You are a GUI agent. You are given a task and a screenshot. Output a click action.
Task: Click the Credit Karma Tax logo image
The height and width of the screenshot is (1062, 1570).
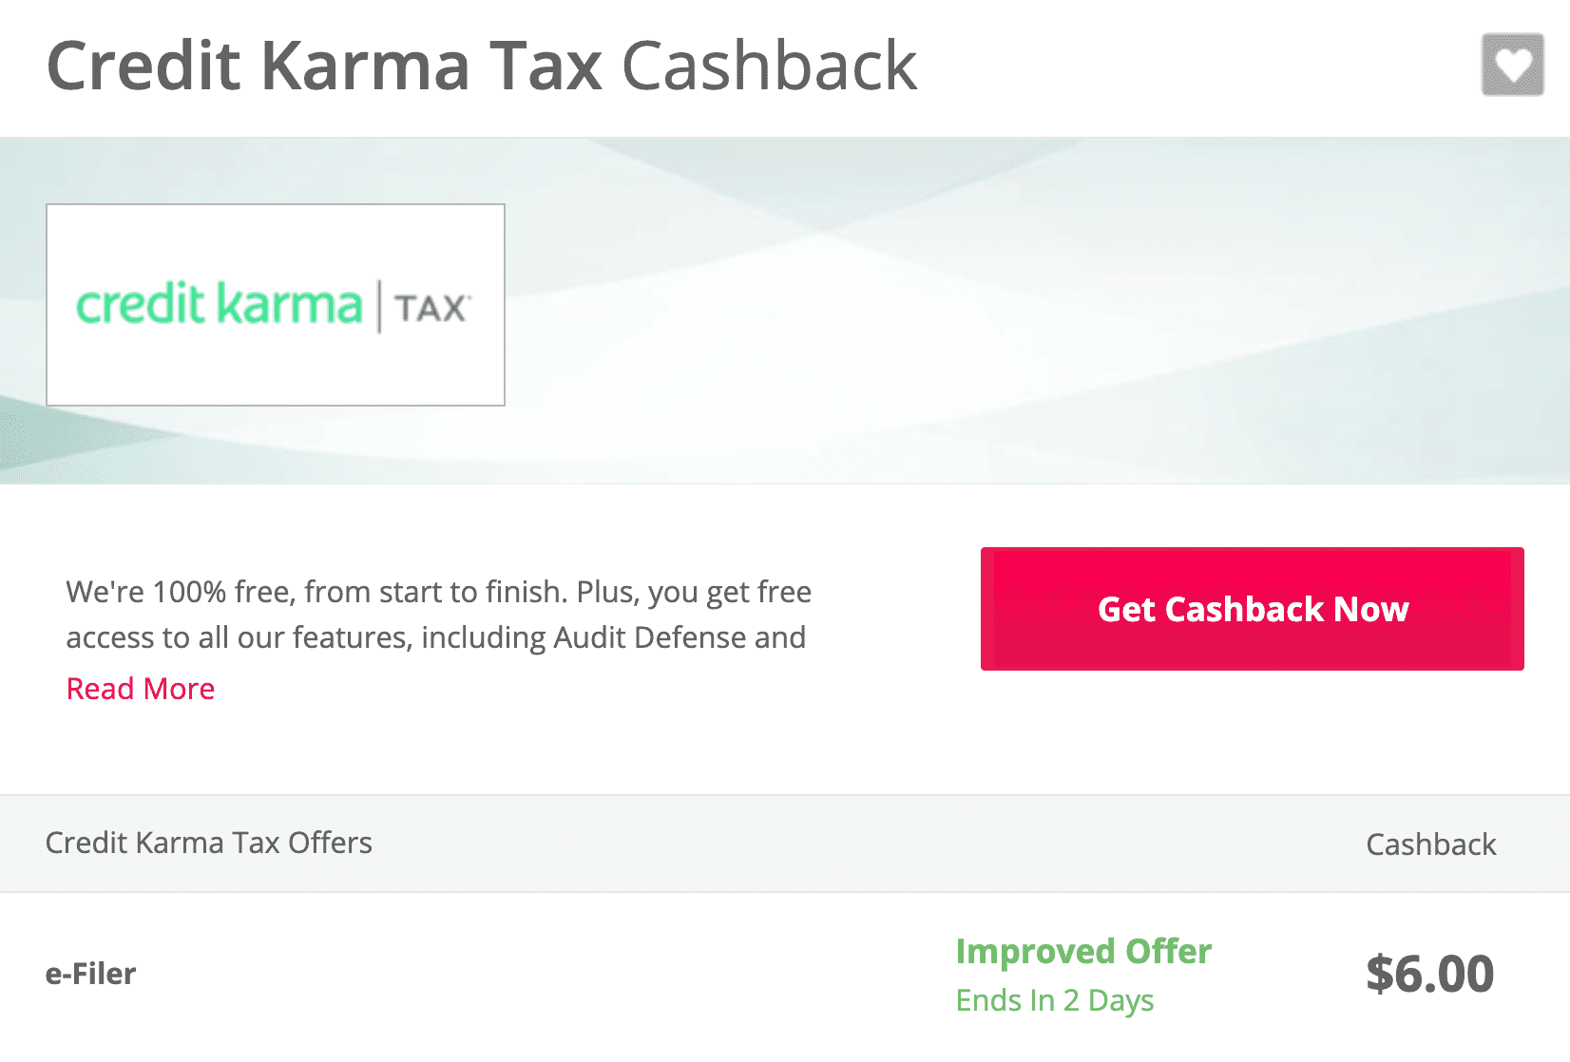coord(276,305)
